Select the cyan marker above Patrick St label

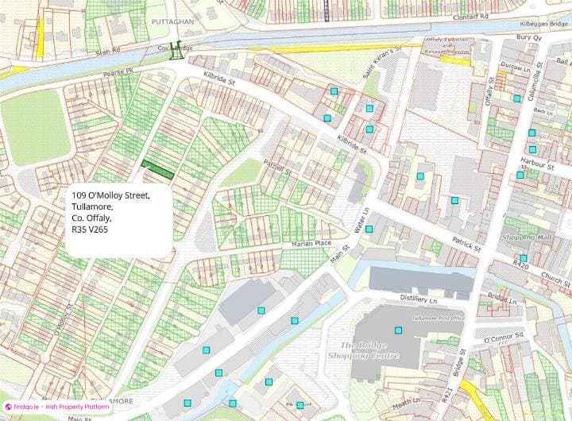tap(455, 201)
